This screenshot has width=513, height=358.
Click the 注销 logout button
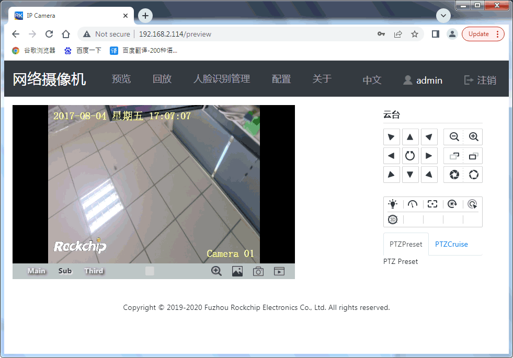point(485,79)
